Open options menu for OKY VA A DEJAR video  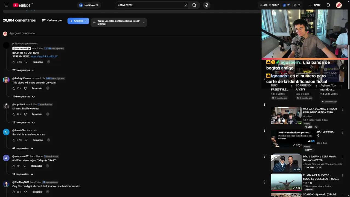[x=343, y=109]
